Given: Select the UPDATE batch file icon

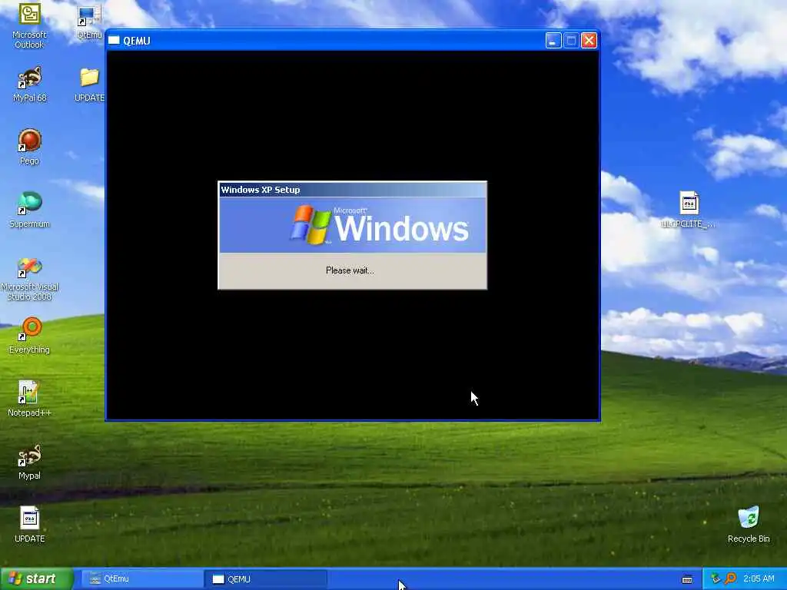Looking at the screenshot, I should click(x=30, y=525).
